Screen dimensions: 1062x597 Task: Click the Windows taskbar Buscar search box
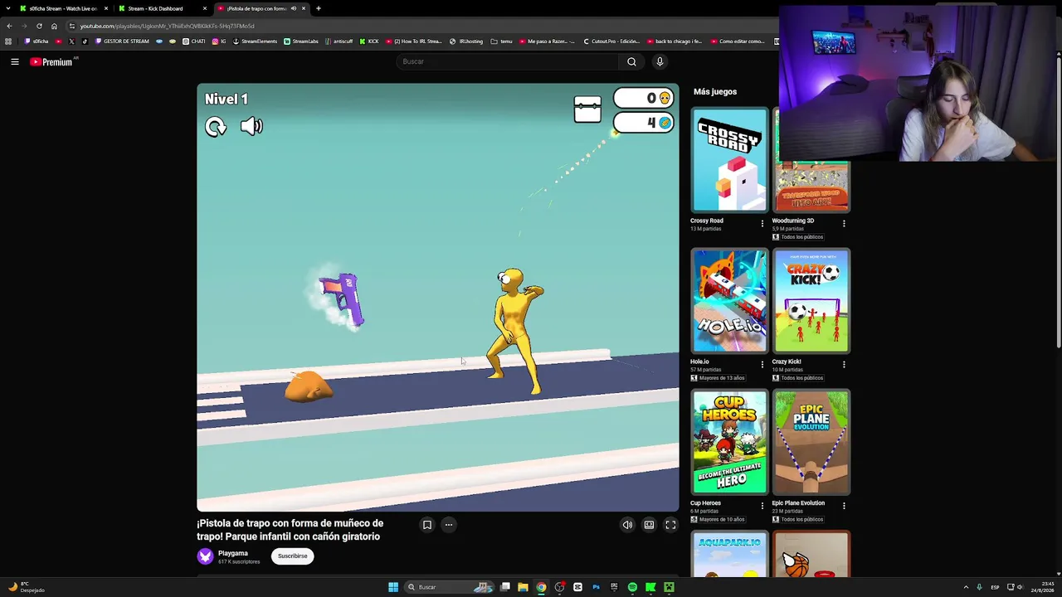click(451, 587)
